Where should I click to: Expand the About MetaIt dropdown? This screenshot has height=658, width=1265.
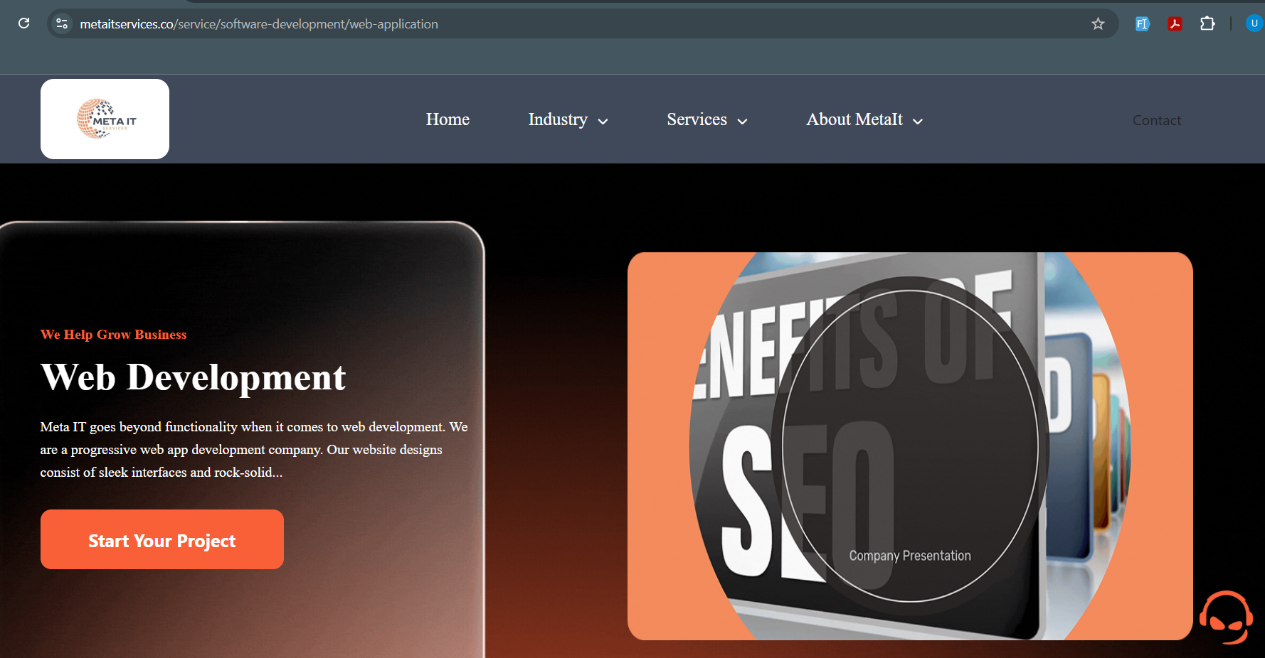(864, 120)
